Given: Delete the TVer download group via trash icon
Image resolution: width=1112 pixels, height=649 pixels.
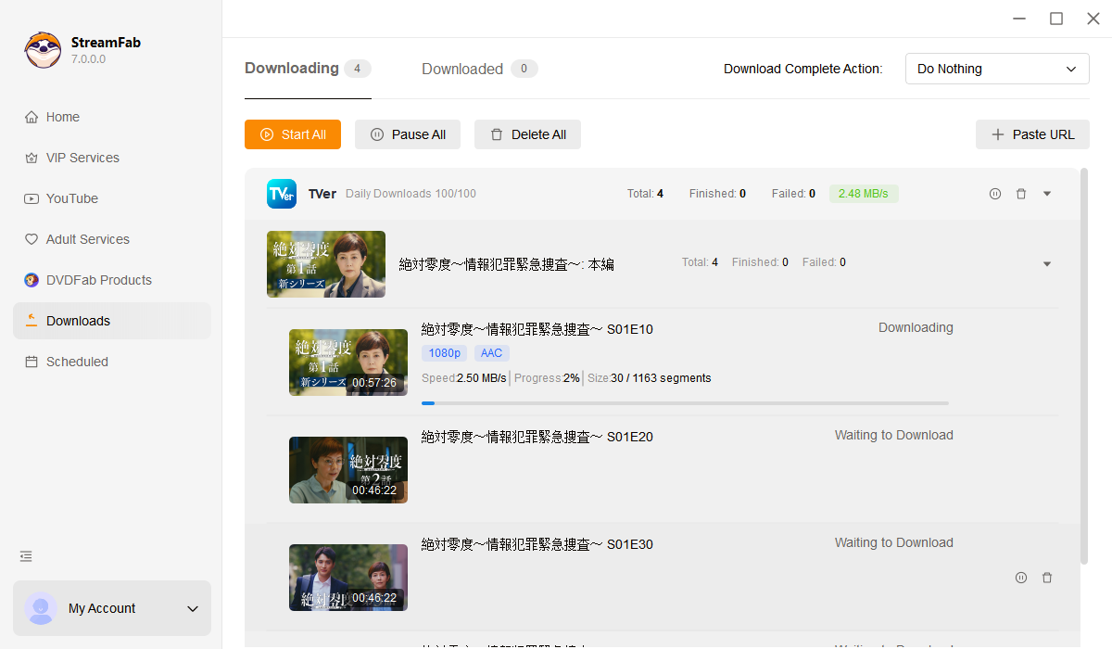Looking at the screenshot, I should click(1021, 194).
